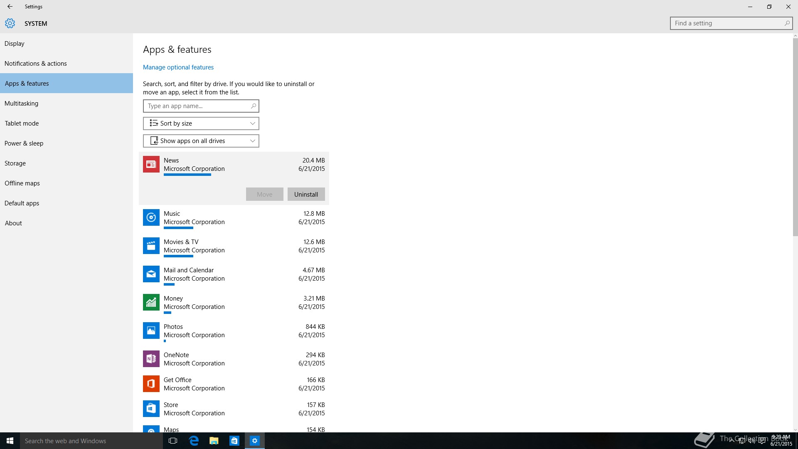Click the magnifier in app name search box
798x449 pixels.
point(253,106)
